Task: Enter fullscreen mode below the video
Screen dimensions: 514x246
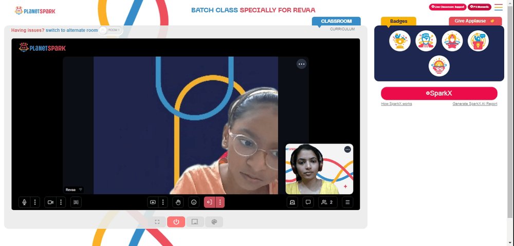Action: click(157, 222)
